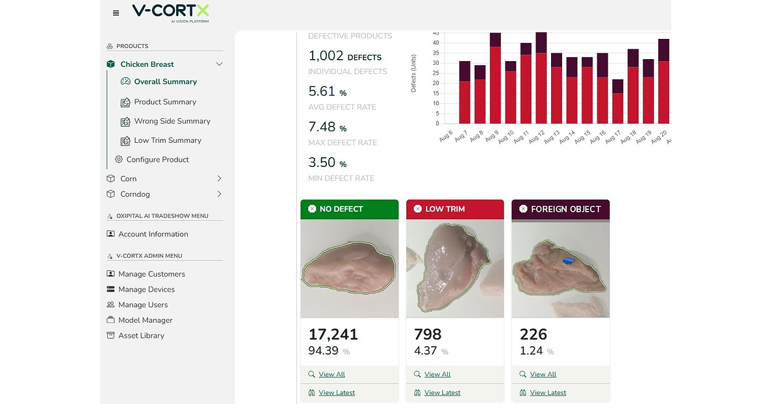
Task: Click the Low Trim chicken image
Action: click(455, 268)
